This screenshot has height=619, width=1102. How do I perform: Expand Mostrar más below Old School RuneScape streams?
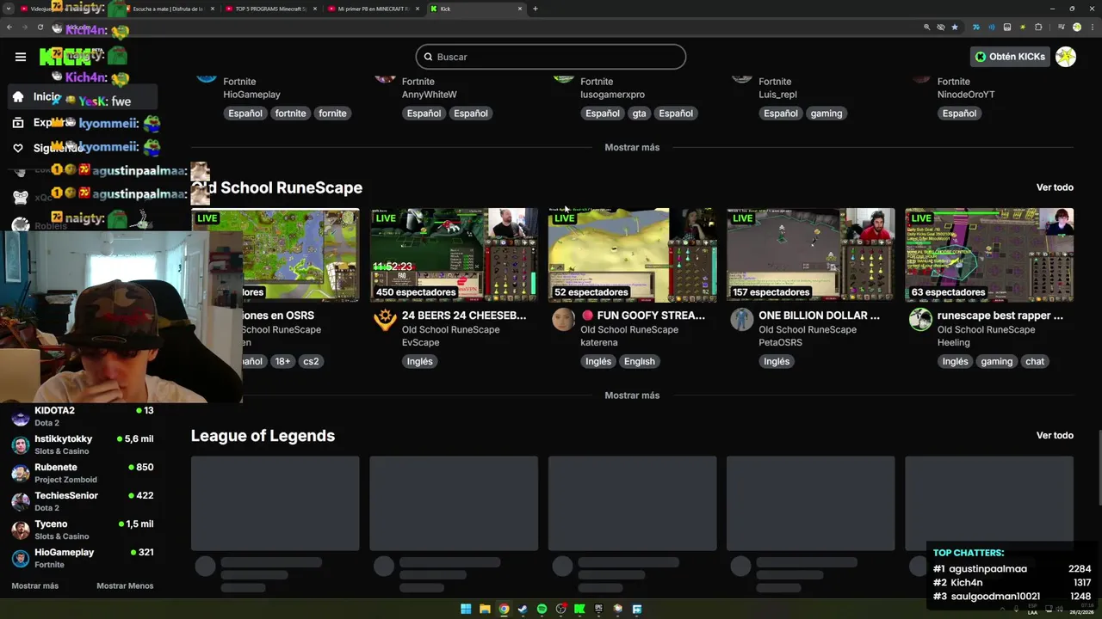pyautogui.click(x=632, y=395)
